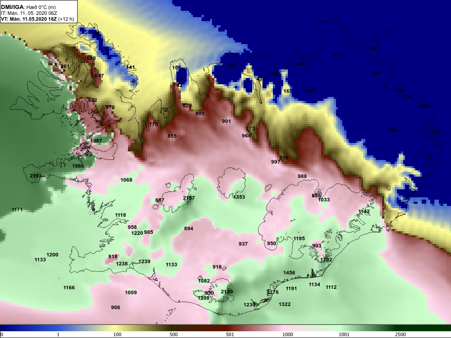451x338 pixels.
Task: Click the map value 1353
Action: coord(239,197)
